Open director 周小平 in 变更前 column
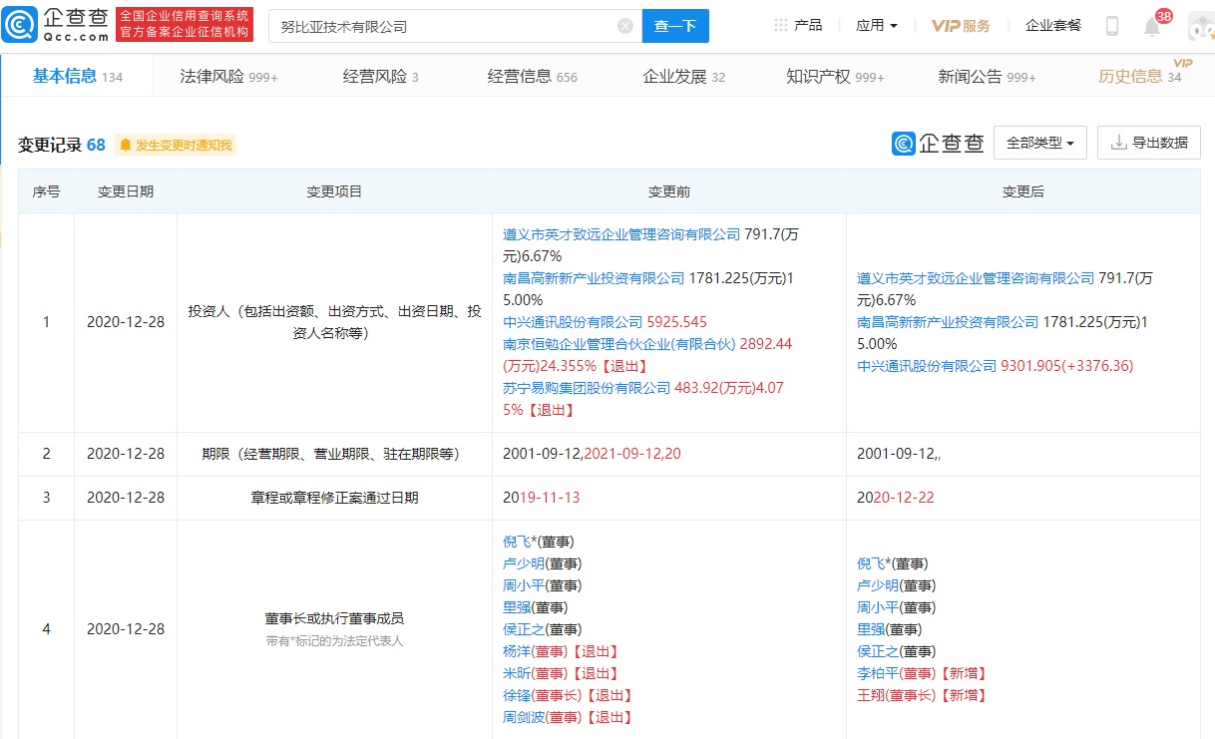Screen dimensions: 1215x739 coord(524,585)
